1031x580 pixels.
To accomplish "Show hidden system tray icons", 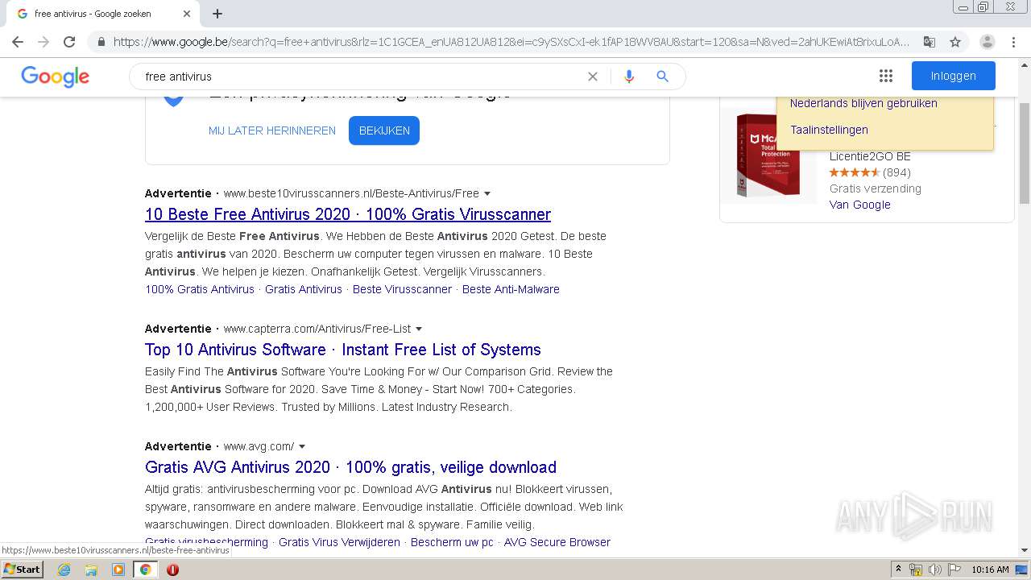I will pyautogui.click(x=898, y=570).
